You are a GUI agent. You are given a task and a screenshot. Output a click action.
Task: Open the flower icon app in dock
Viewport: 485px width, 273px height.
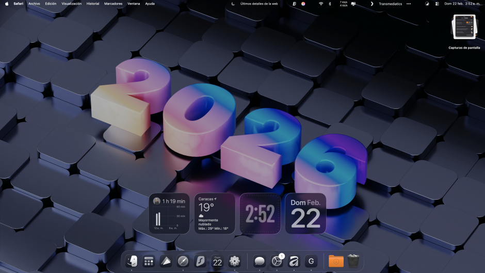(x=235, y=261)
